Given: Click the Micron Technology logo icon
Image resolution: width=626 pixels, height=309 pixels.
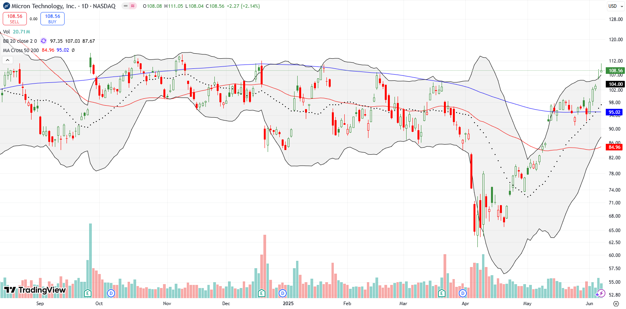Looking at the screenshot, I should (7, 6).
